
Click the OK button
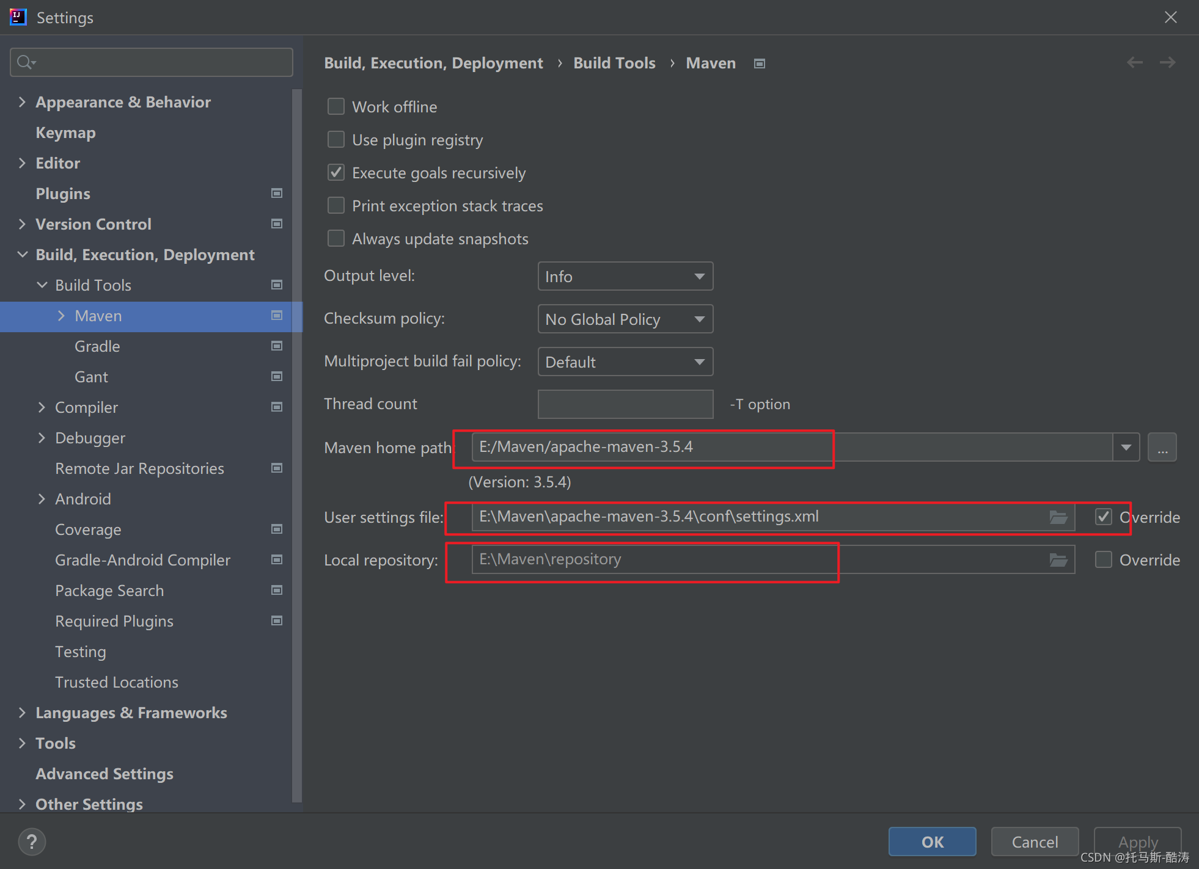click(x=932, y=842)
